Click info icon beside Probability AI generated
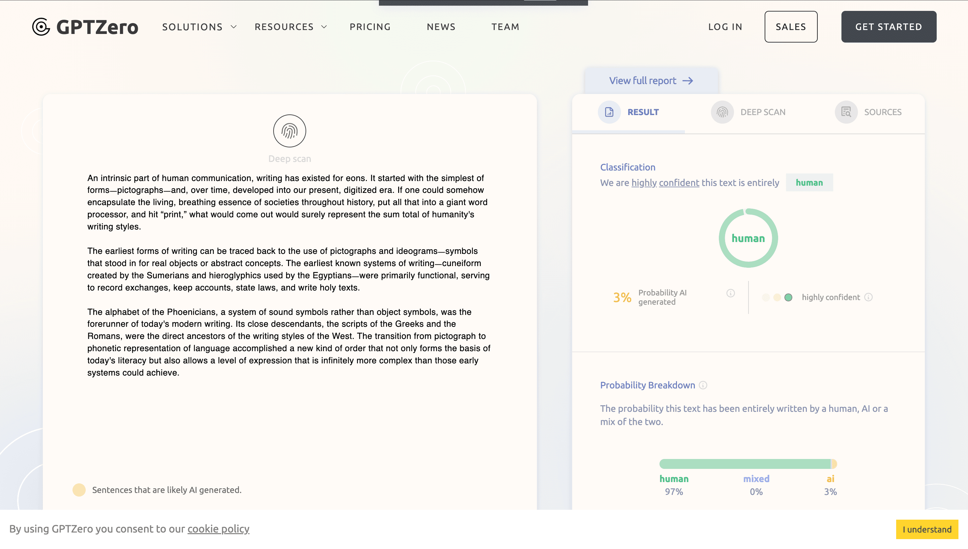The image size is (968, 549). point(730,293)
